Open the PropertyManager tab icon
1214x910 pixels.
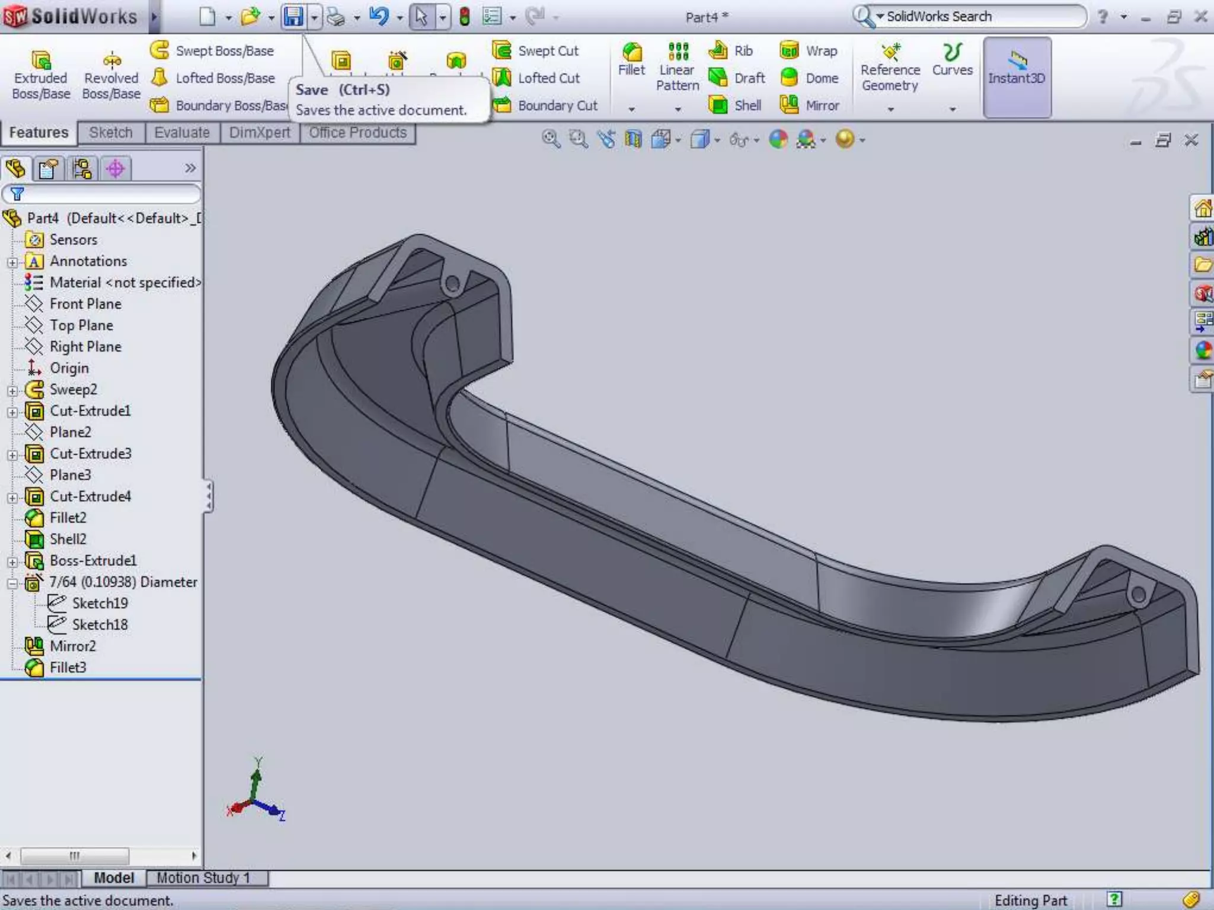coord(49,169)
